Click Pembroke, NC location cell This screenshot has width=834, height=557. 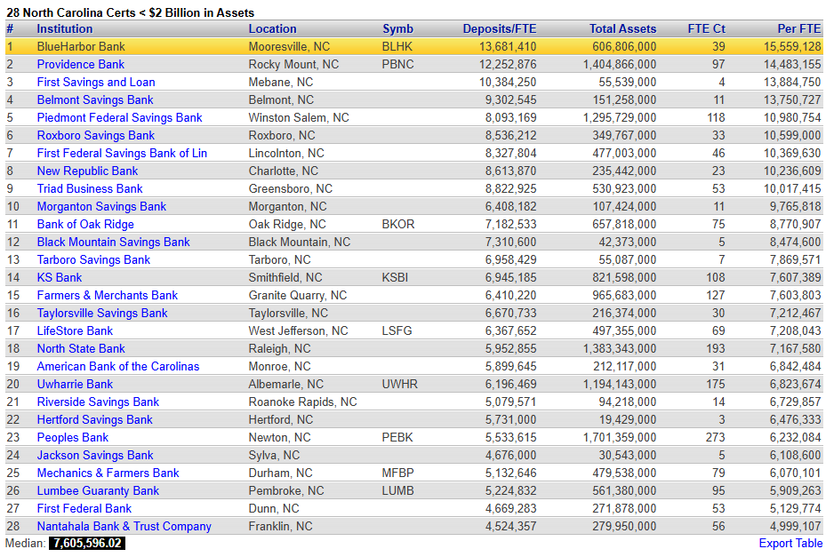click(x=286, y=491)
